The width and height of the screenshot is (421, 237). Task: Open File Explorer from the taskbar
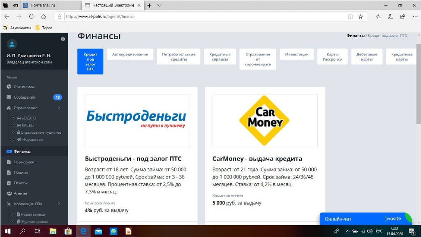click(x=53, y=231)
